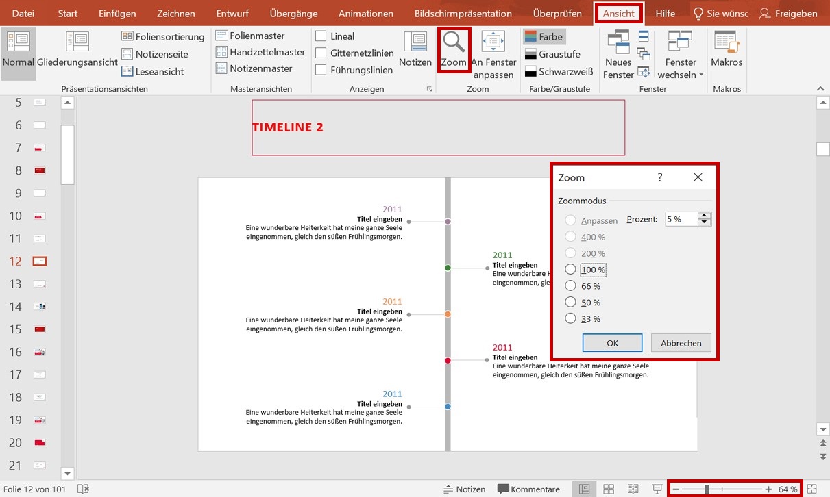830x497 pixels.
Task: Fit slide to window status bar icon
Action: point(812,489)
